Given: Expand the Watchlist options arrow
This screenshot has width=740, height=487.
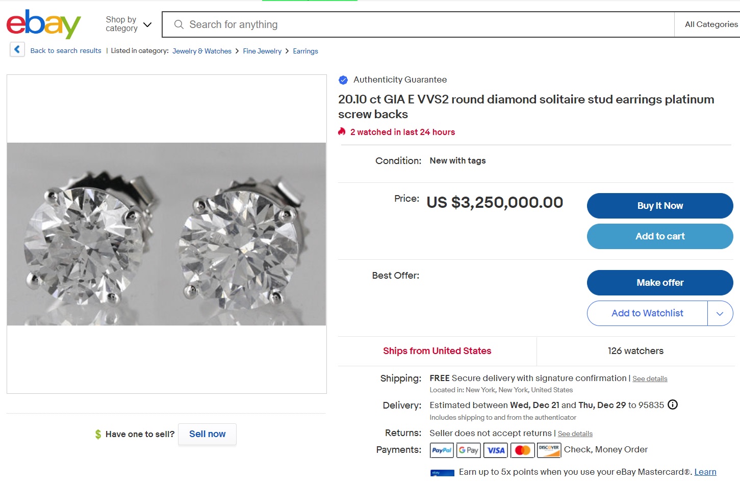Looking at the screenshot, I should click(720, 314).
